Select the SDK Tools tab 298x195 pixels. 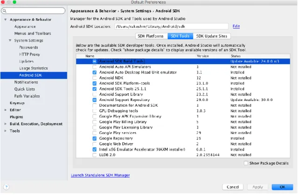[x=180, y=36]
